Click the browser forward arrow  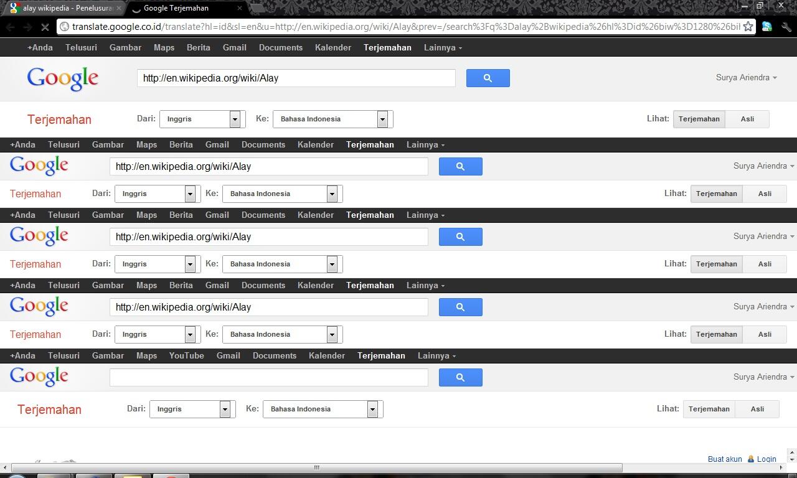[x=27, y=27]
